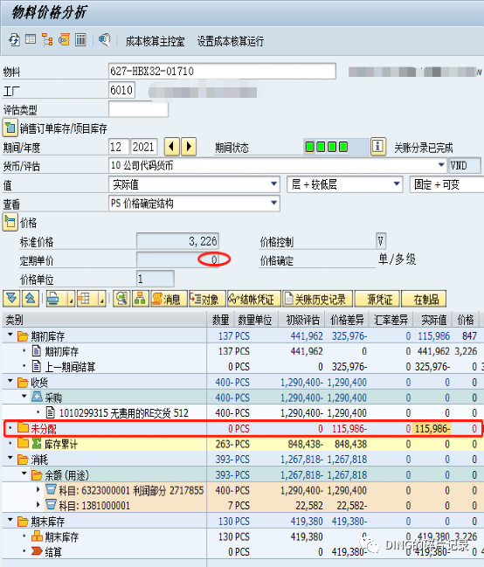Expand the 科目: 1381000001 row

click(38, 504)
